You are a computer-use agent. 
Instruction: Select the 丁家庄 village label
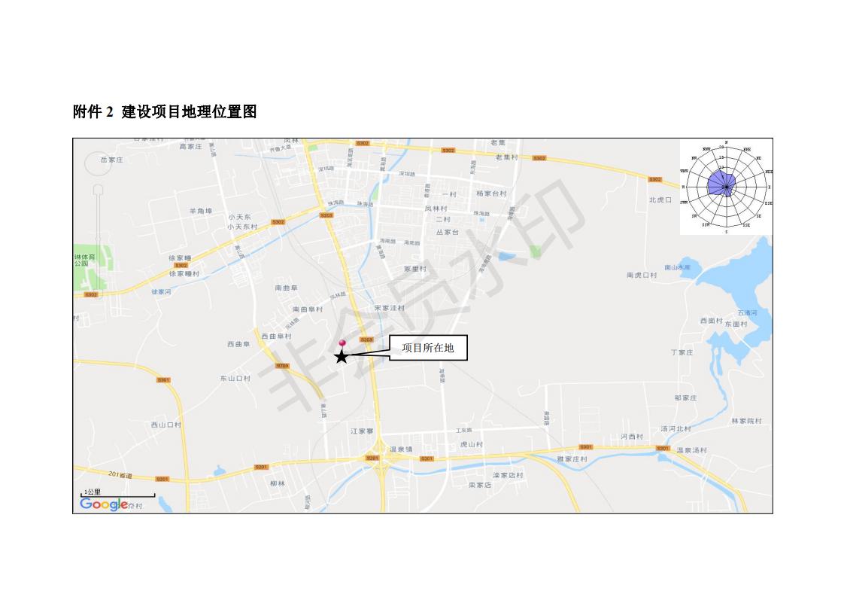682,352
